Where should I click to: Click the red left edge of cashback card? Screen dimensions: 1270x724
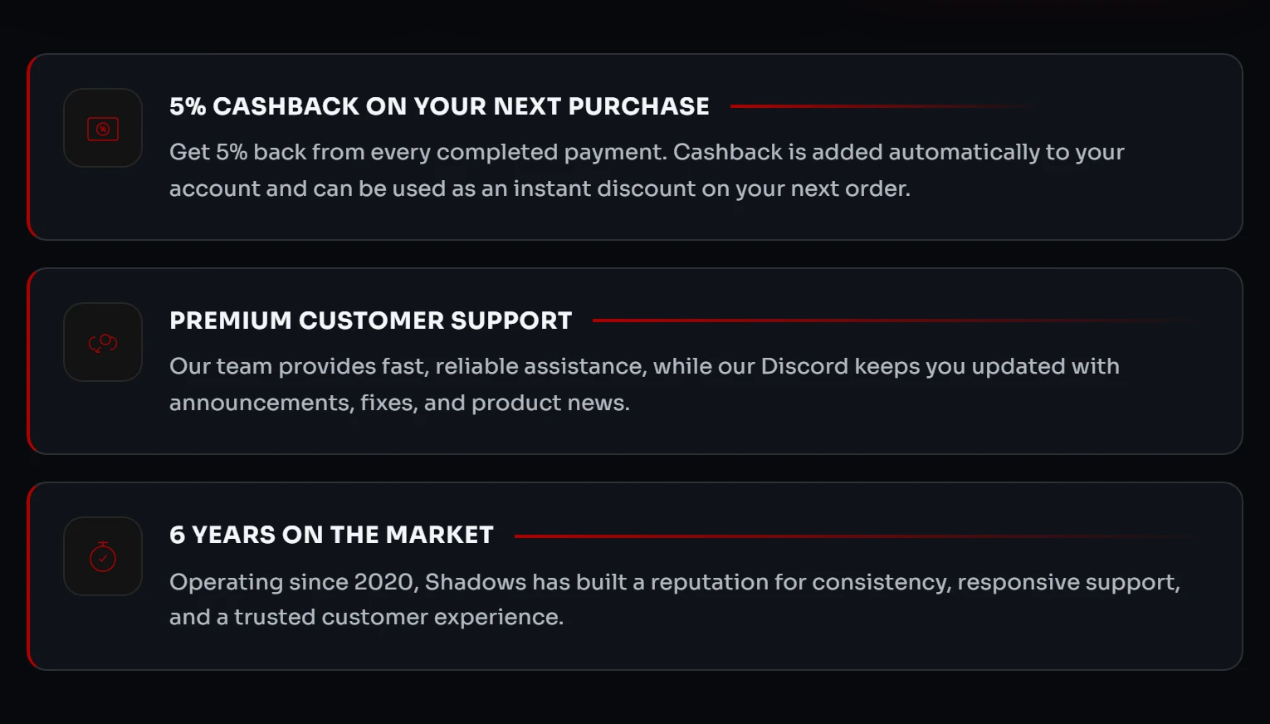point(29,148)
